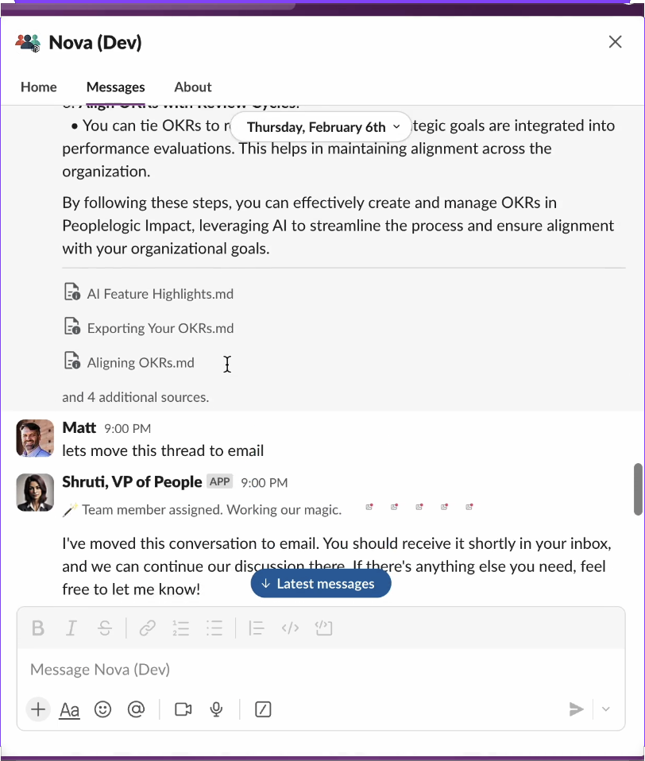Screen dimensions: 645x761
Task: Apply blockquote formatting
Action: 256,629
